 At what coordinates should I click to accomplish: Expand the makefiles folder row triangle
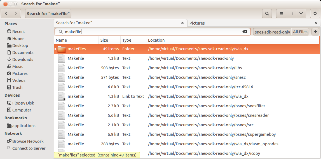55,49
